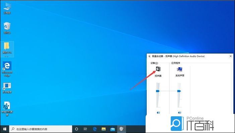Click the 系统声音 volume slider handle

[179, 91]
